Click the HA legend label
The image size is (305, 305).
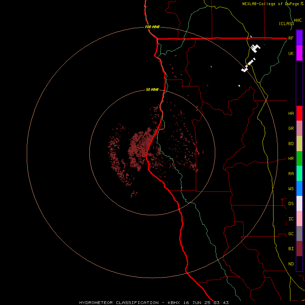click(x=291, y=113)
